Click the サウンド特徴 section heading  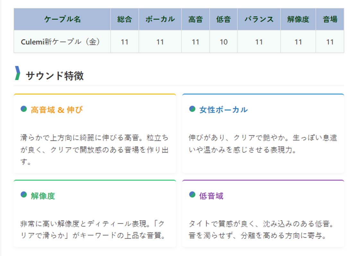[55, 76]
